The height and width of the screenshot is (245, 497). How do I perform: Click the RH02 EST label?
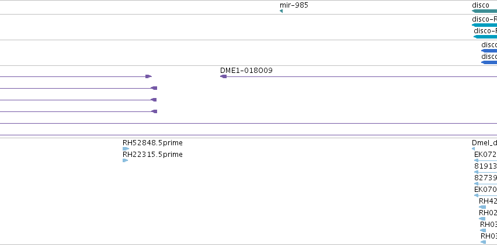pos(488,213)
